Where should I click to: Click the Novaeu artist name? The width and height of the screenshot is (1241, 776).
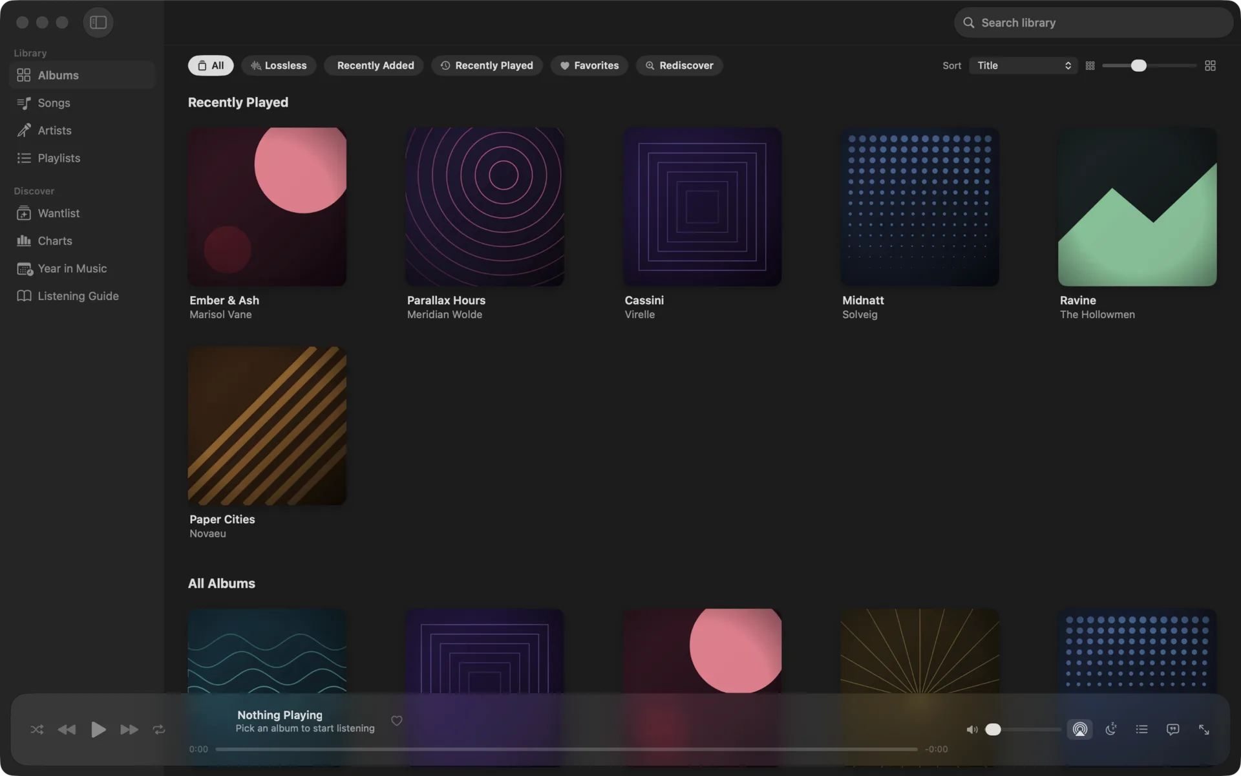tap(207, 534)
